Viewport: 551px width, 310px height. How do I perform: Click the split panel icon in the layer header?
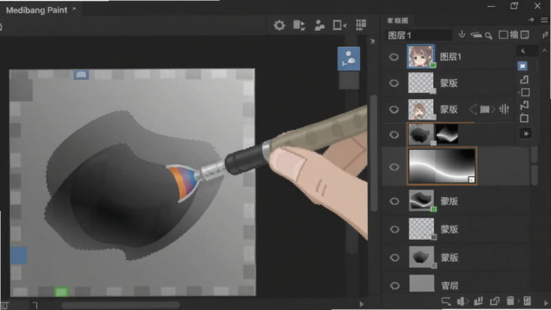click(x=525, y=34)
